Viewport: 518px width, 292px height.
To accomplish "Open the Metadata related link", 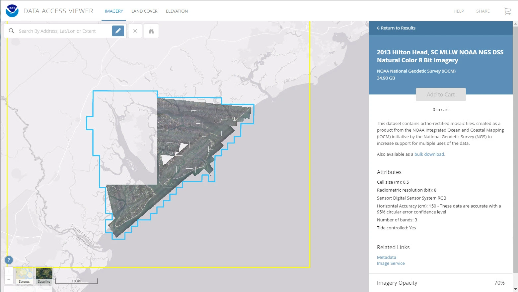I will [x=386, y=257].
